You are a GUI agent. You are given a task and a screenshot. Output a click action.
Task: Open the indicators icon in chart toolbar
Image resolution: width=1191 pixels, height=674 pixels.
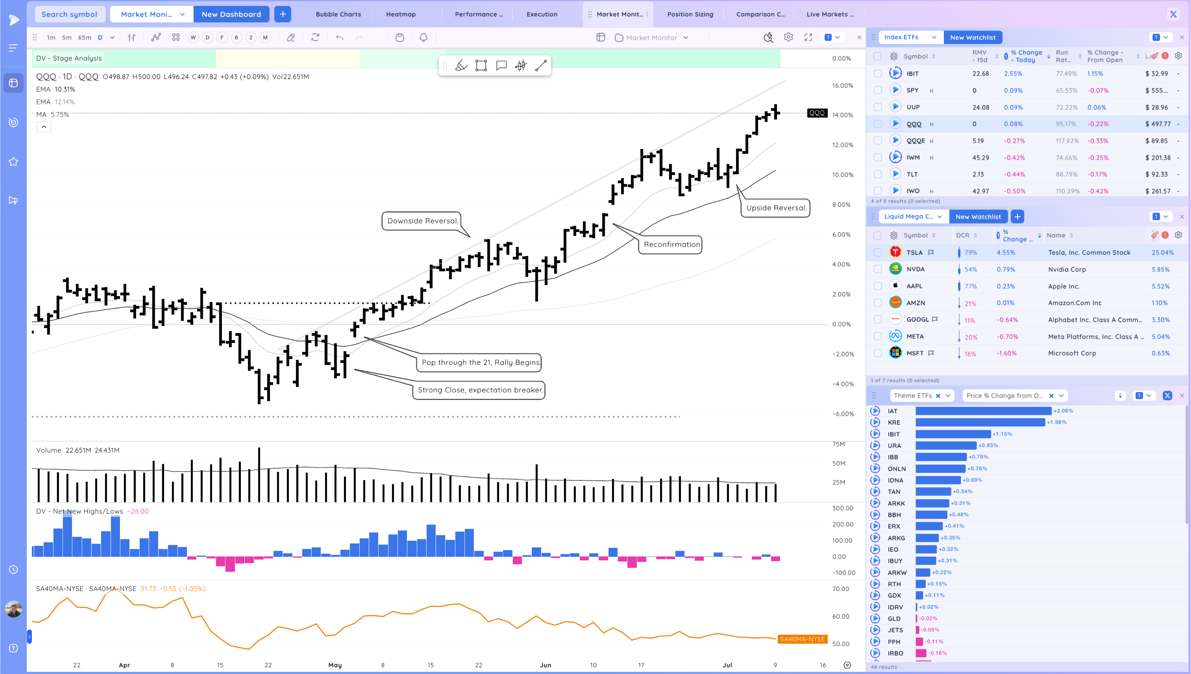pyautogui.click(x=156, y=37)
